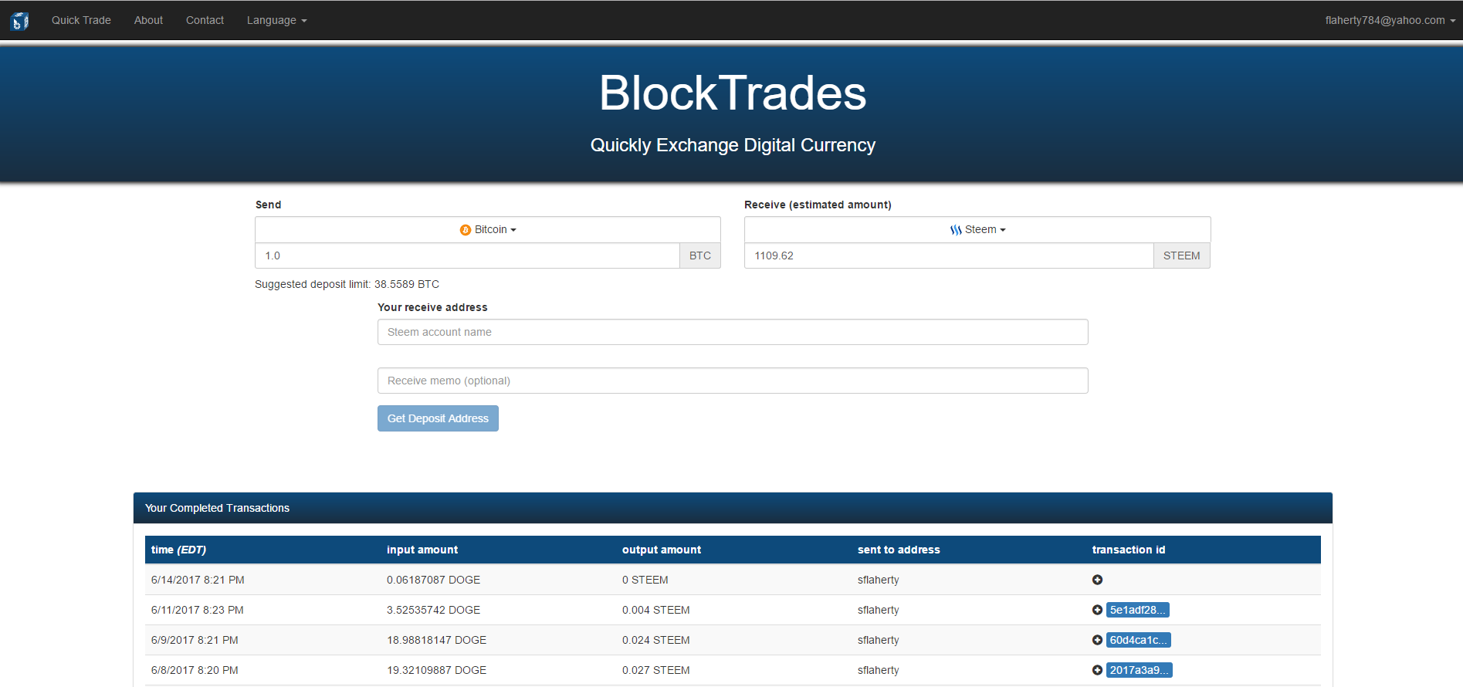Click the BTC unit label addon
Viewport: 1463px width, 687px height.
tap(700, 256)
